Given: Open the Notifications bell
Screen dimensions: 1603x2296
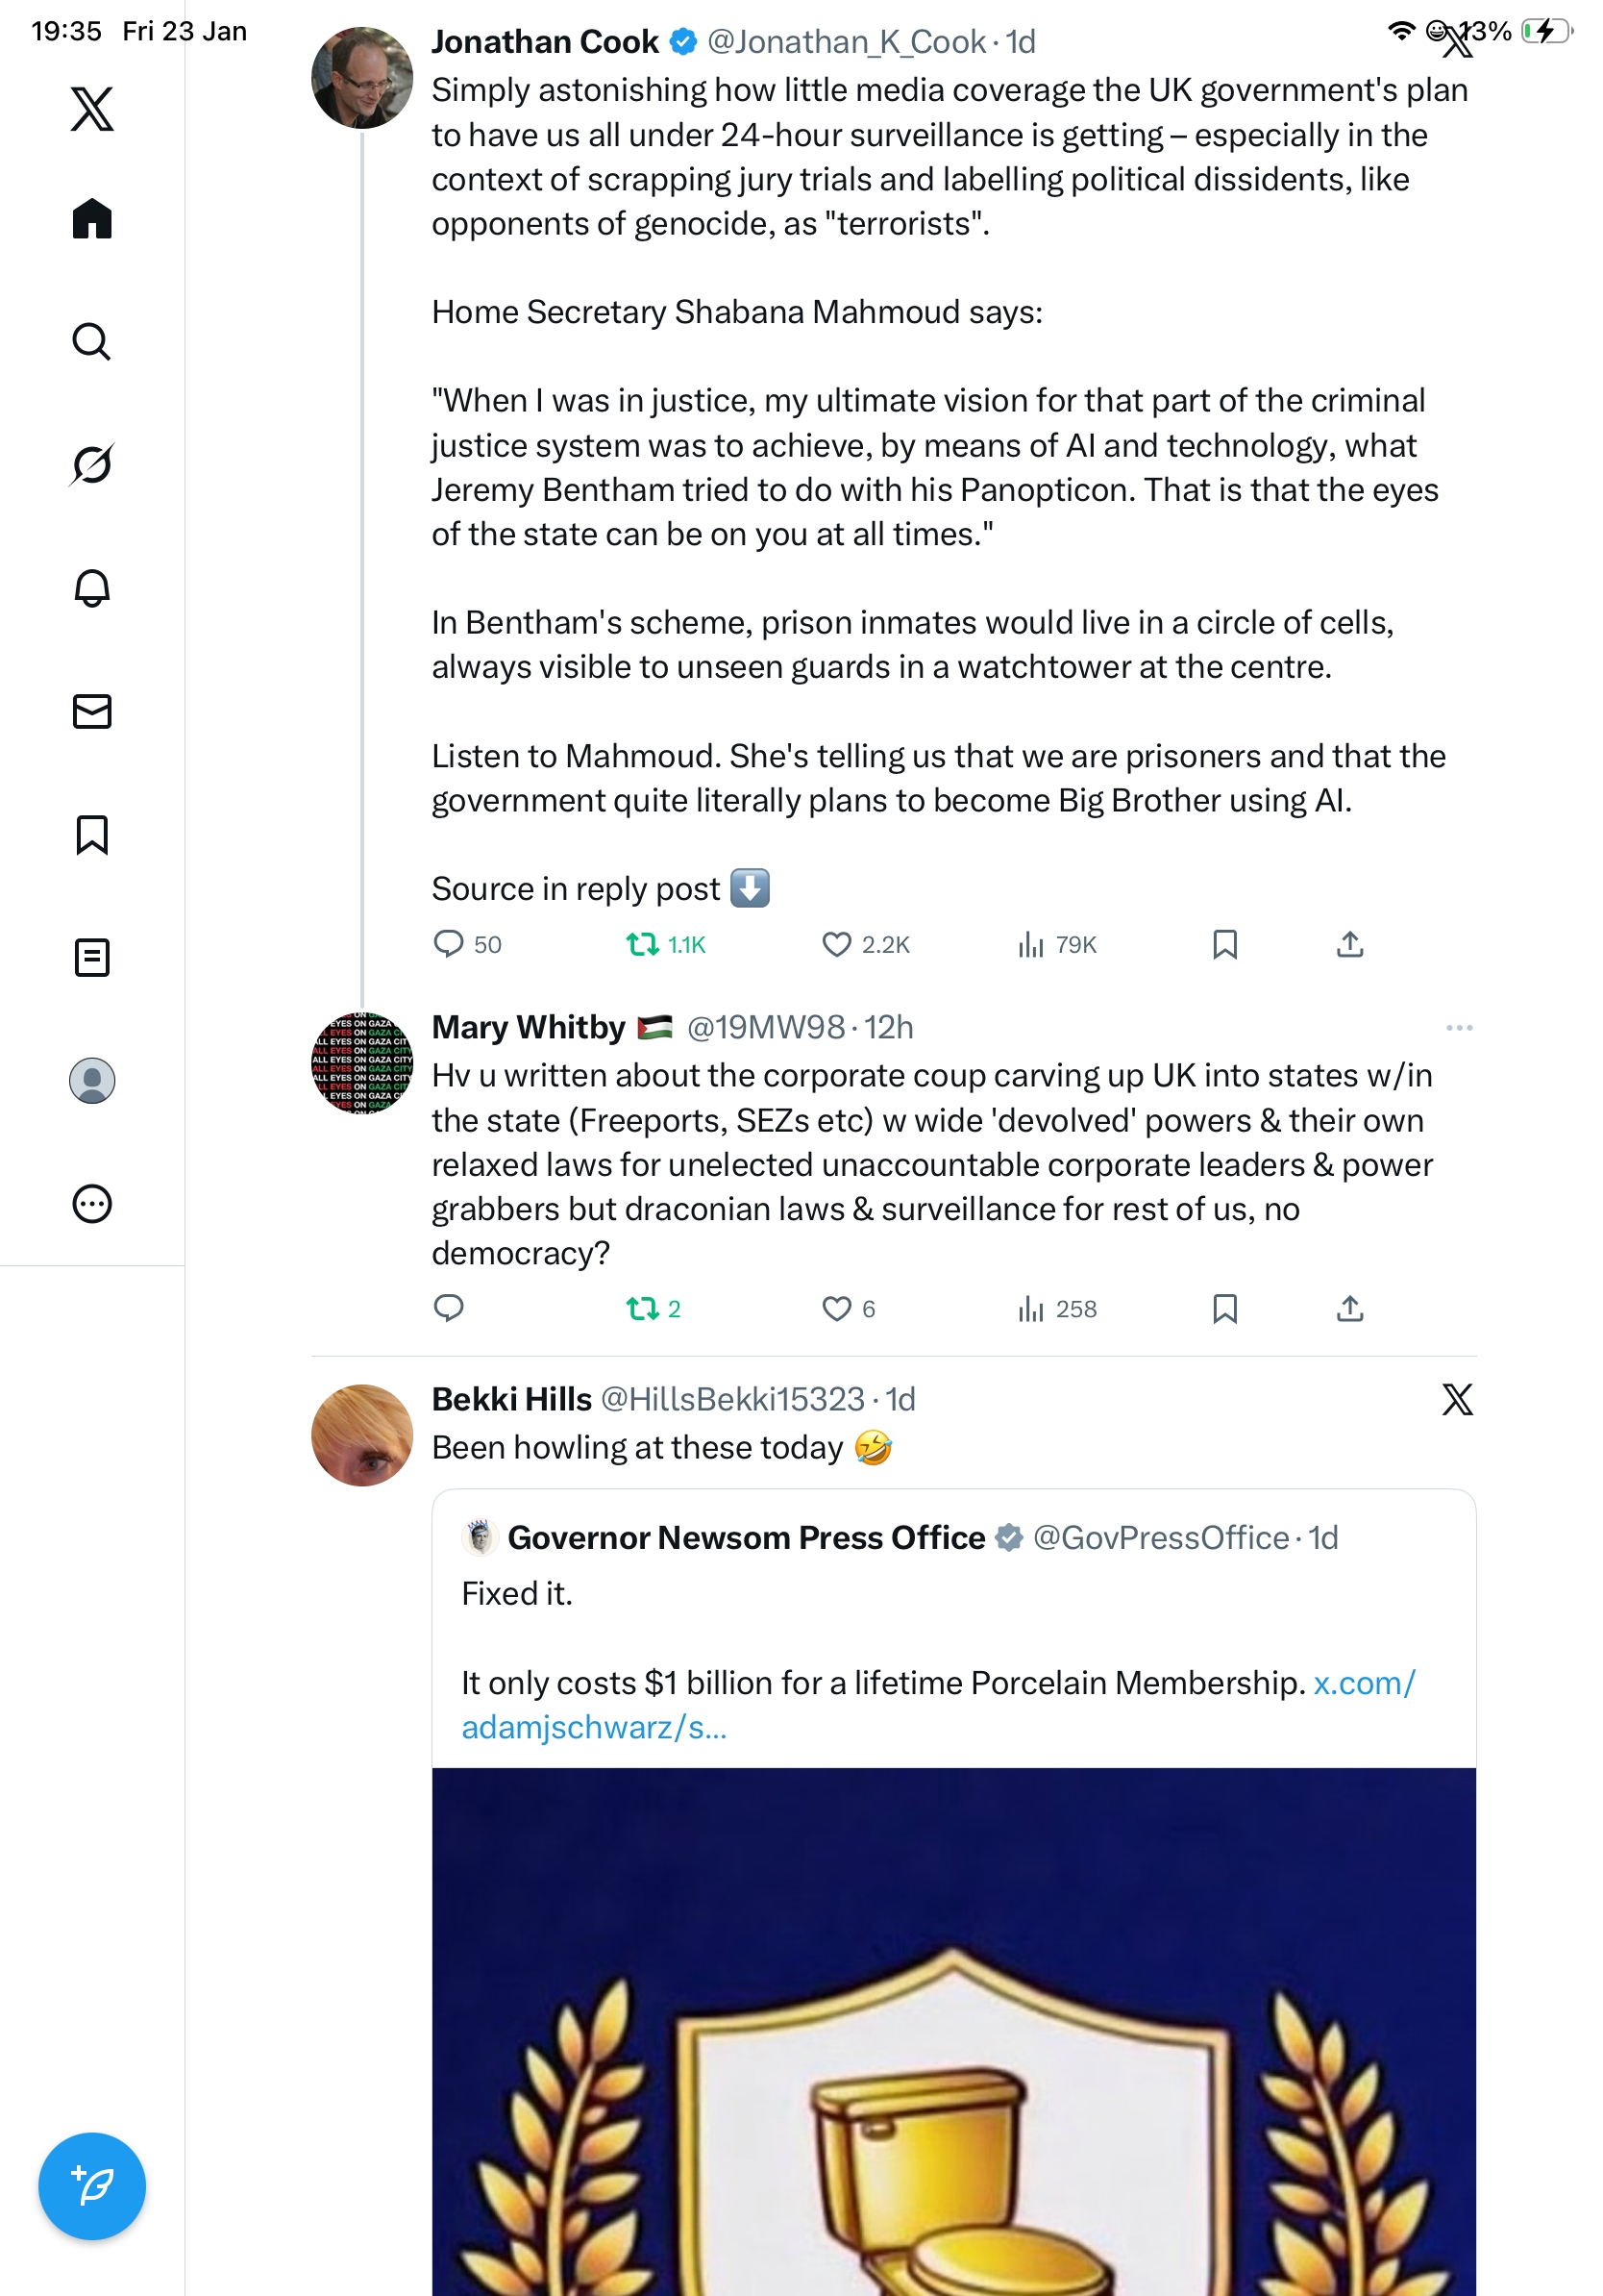Looking at the screenshot, I should pos(92,588).
